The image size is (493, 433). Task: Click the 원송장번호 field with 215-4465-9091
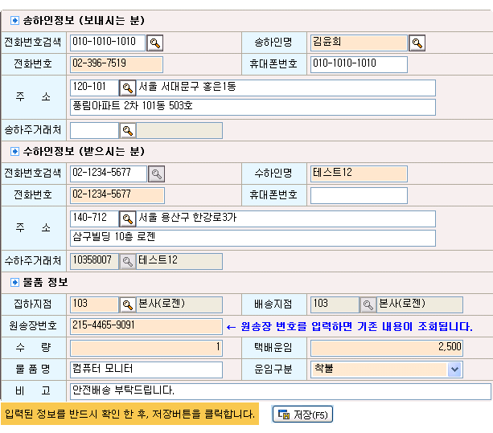point(146,326)
